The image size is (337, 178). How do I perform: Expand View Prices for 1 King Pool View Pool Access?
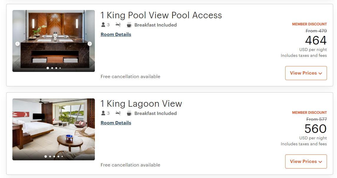click(x=306, y=73)
